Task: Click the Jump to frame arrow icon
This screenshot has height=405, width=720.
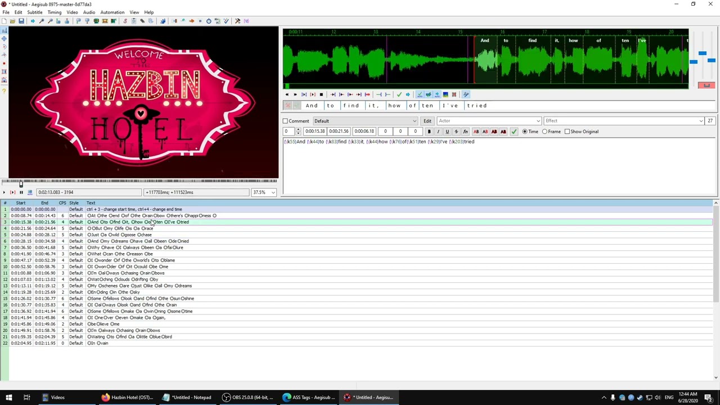Action: point(33,21)
